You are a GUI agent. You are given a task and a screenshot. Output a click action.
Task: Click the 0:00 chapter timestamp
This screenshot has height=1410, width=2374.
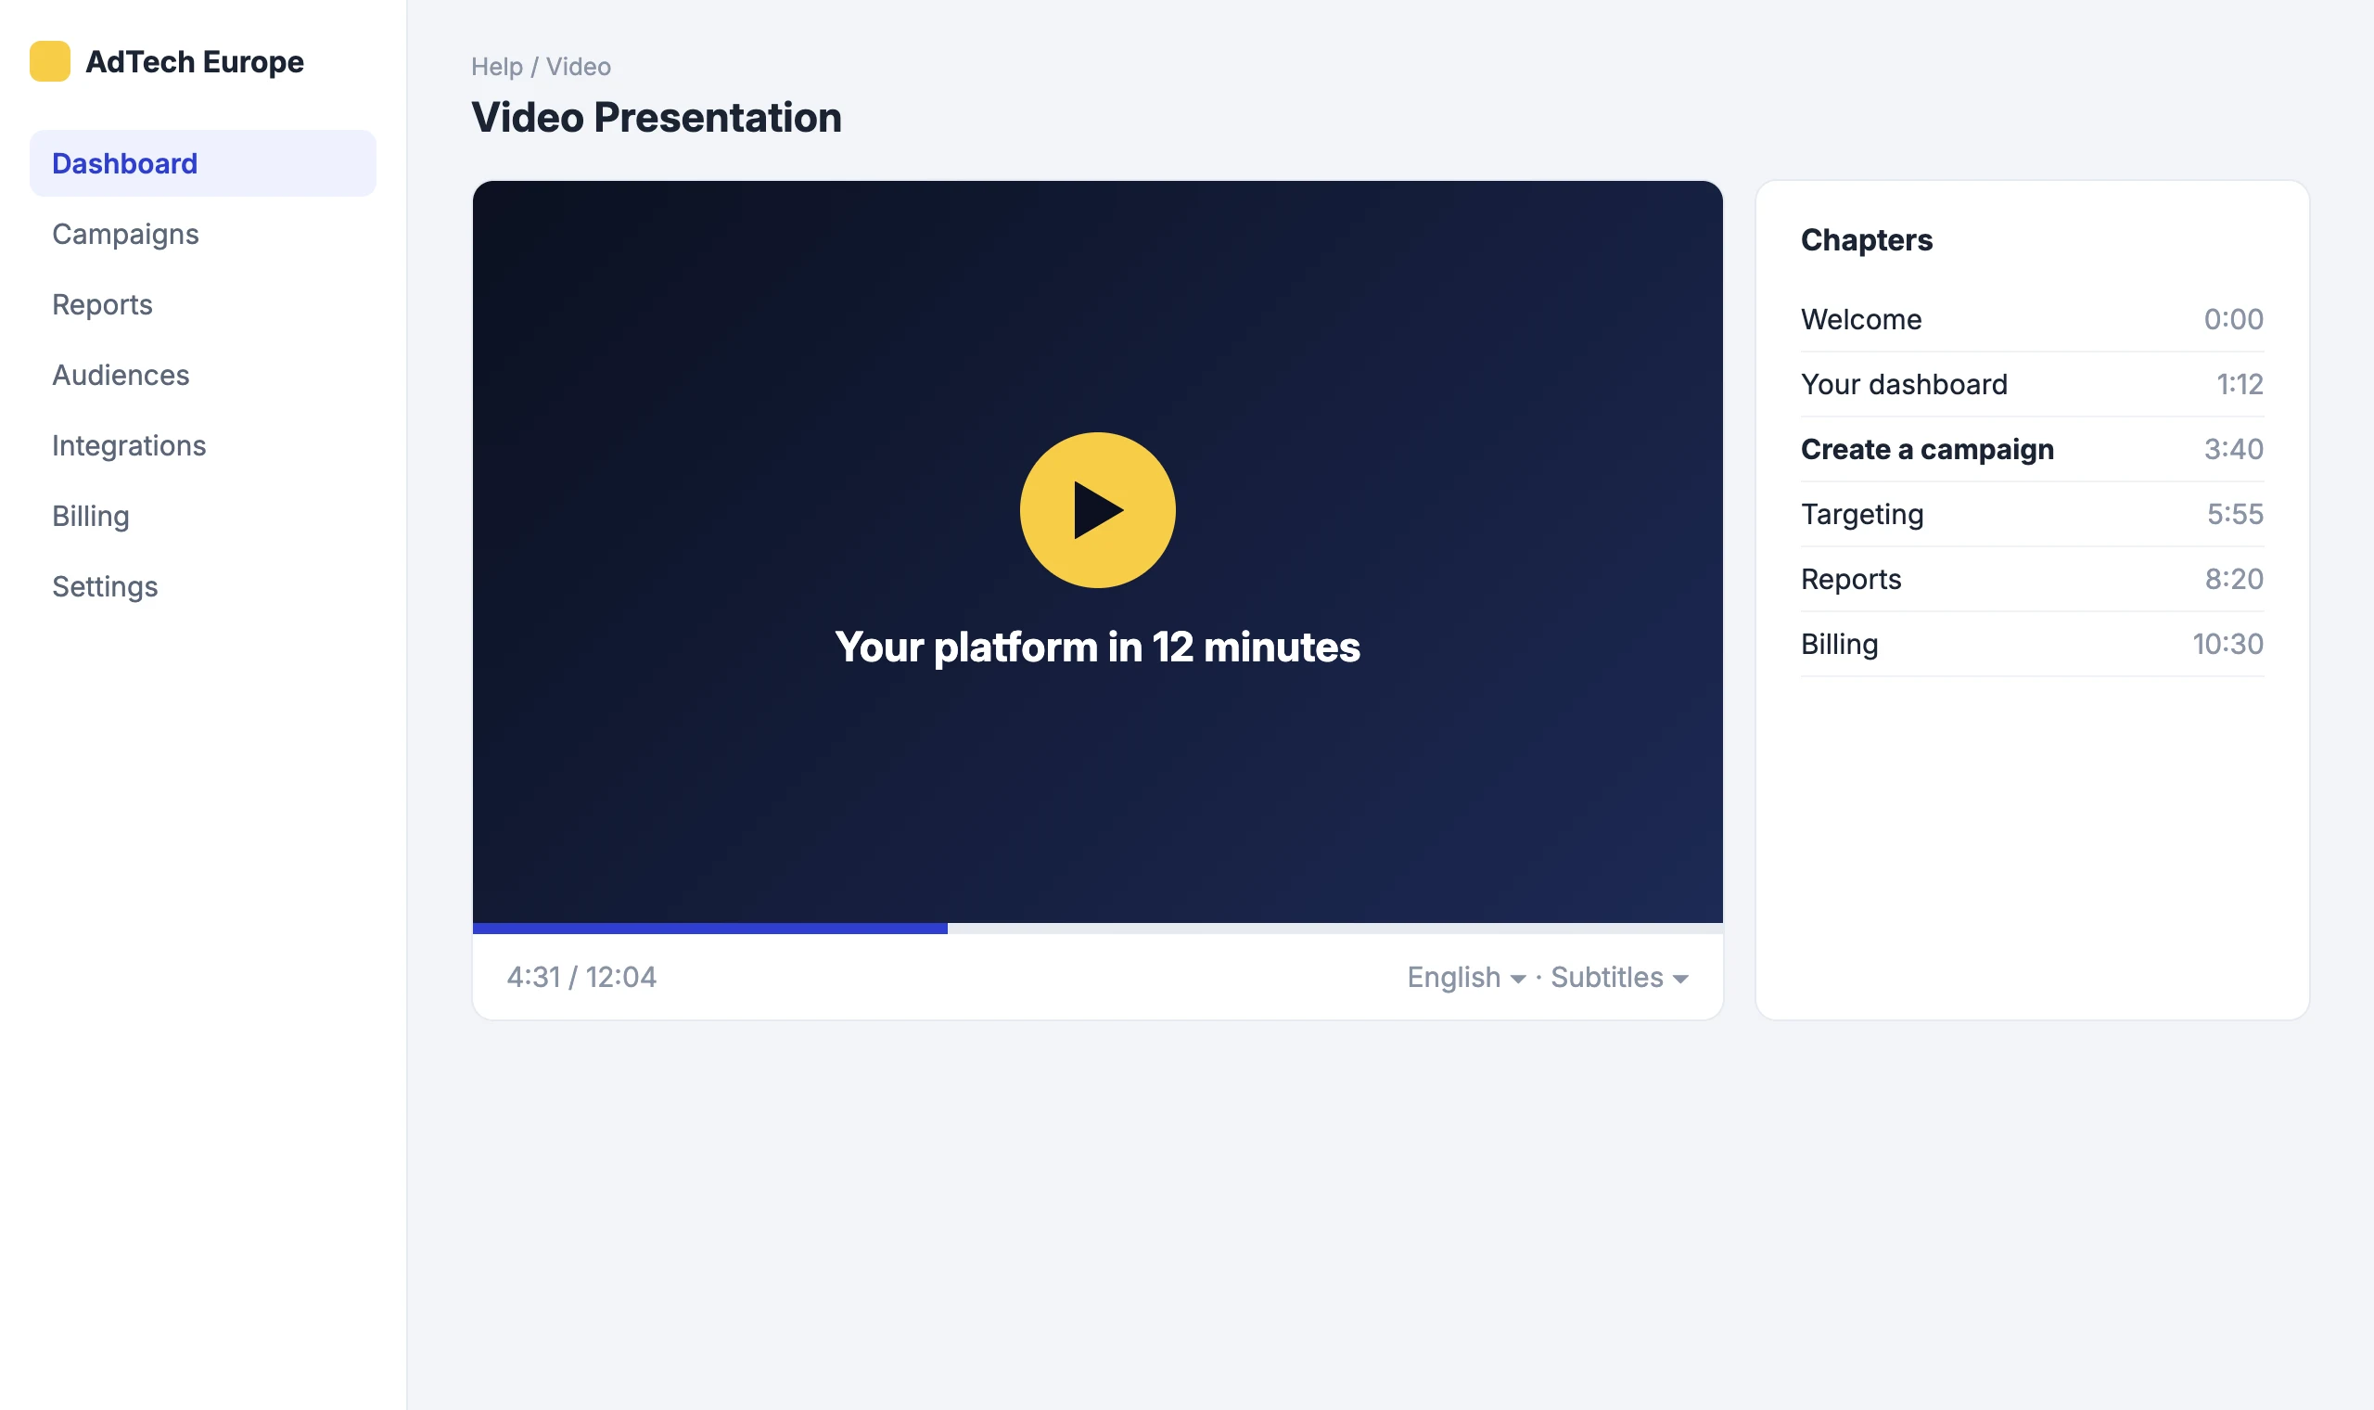[x=2233, y=319]
